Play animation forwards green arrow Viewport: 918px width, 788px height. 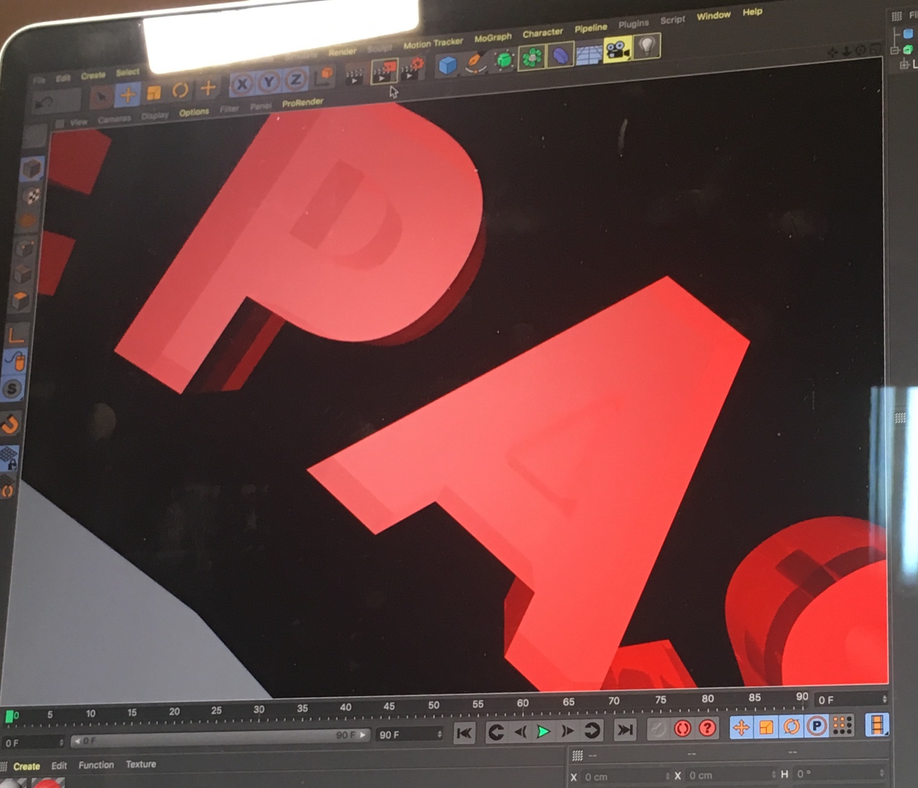click(x=543, y=731)
